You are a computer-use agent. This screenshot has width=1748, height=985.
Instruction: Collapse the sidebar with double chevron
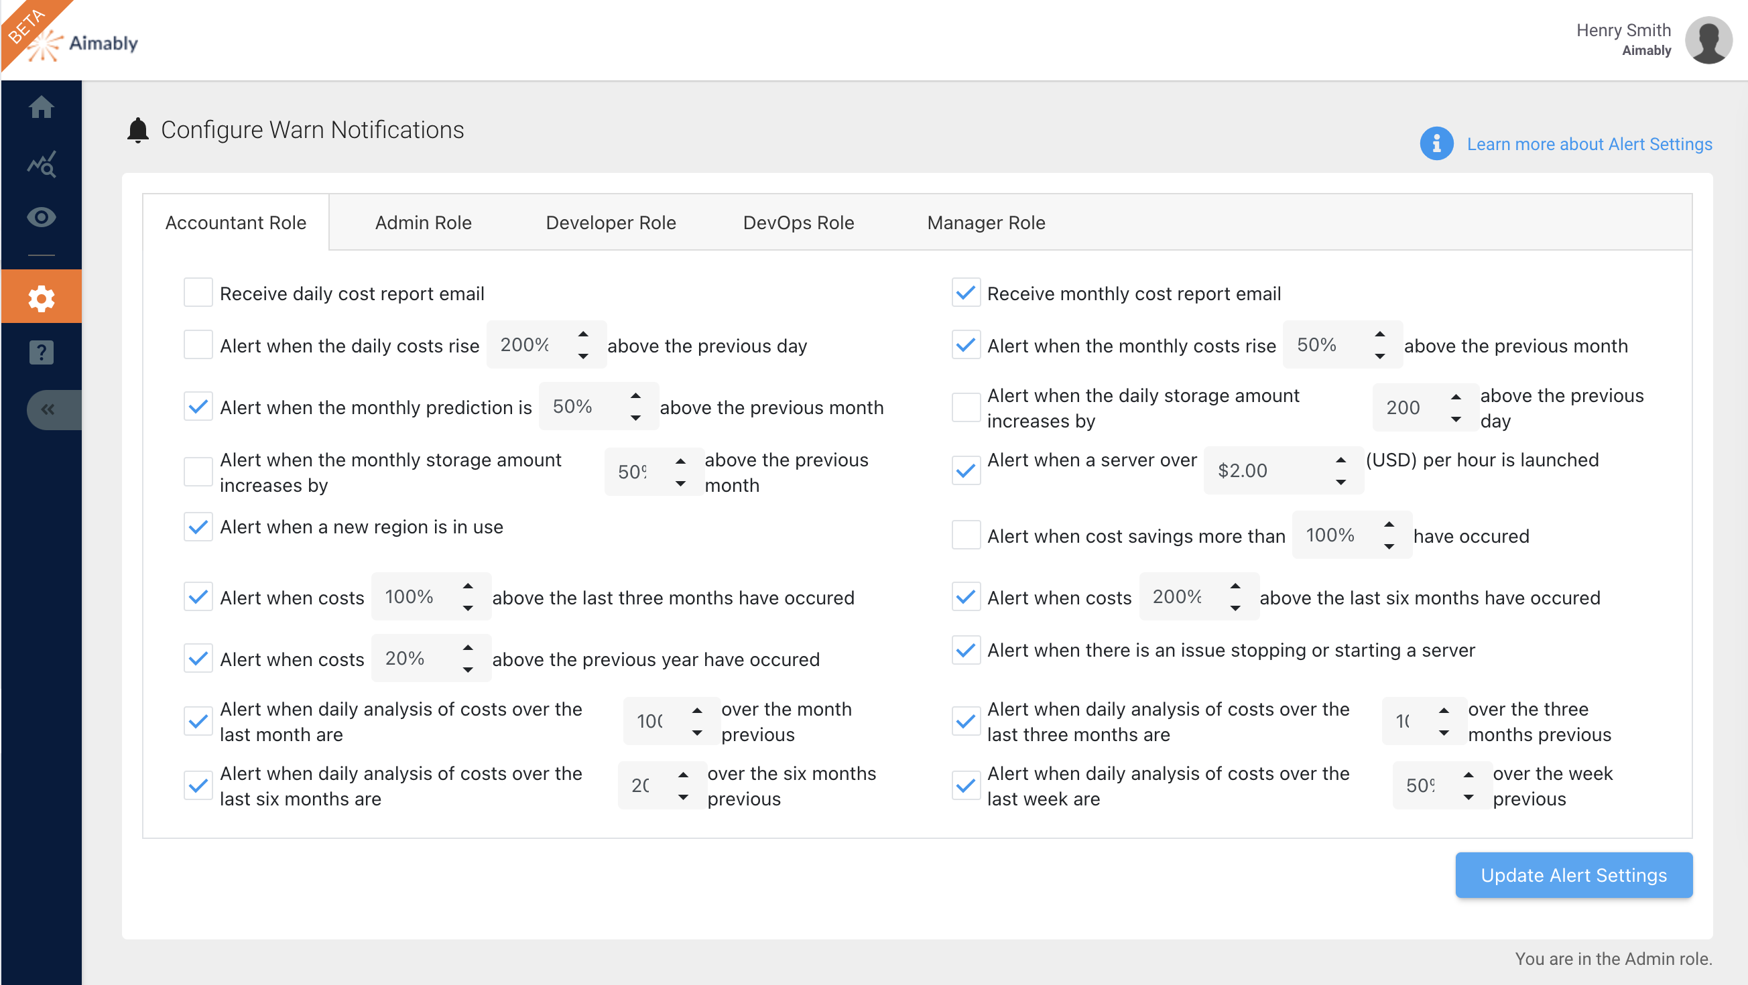point(53,409)
